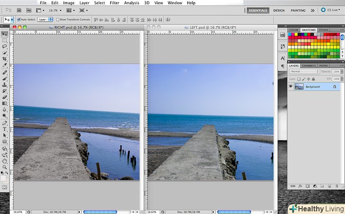Switch to the Channels tab

[x=309, y=66]
